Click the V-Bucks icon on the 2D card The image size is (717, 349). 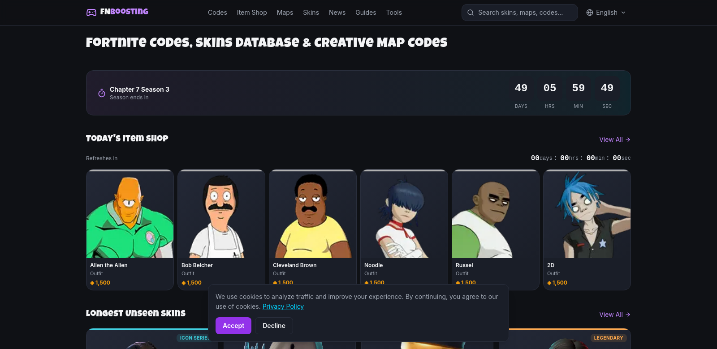[x=549, y=283]
